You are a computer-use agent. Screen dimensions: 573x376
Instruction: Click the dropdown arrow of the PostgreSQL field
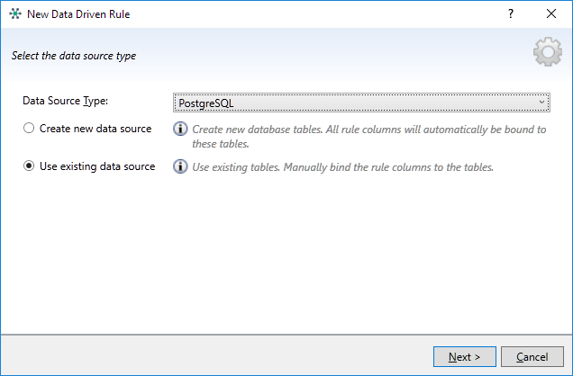(542, 103)
